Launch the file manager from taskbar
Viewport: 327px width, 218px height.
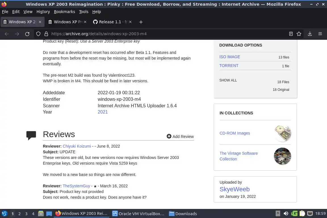click(41, 213)
